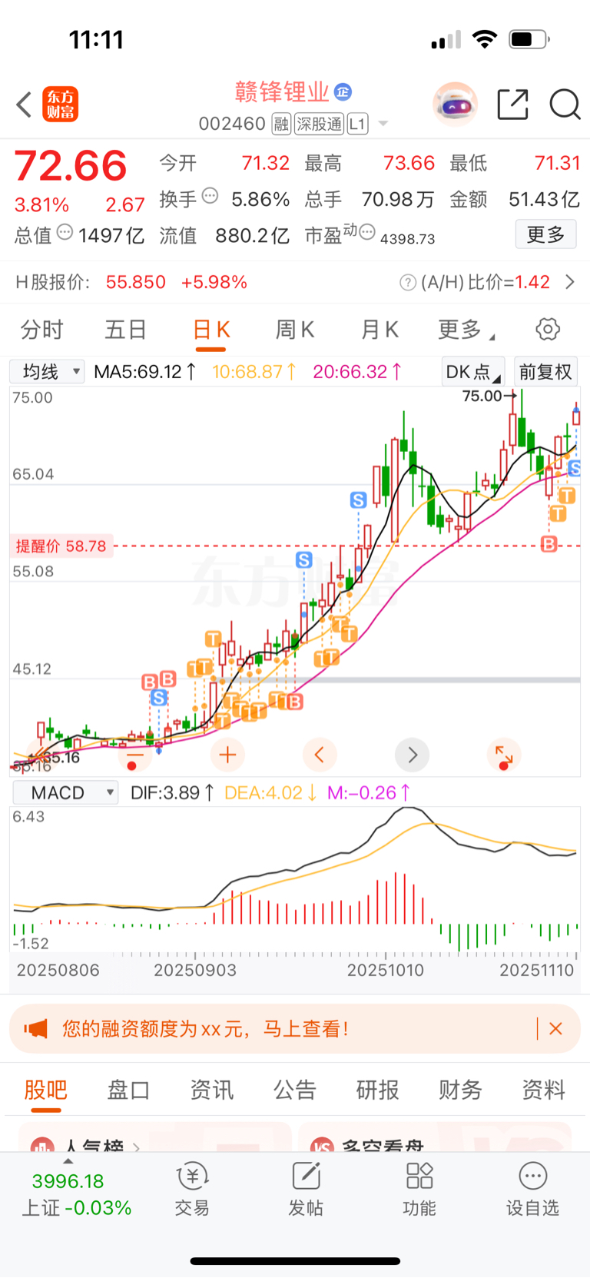This screenshot has width=590, height=1278.
Task: Tap the 赣锋锂业 stock title
Action: [282, 92]
